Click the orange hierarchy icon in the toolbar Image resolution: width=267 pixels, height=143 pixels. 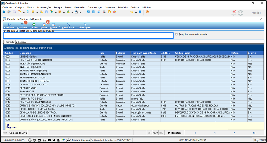coord(20,12)
